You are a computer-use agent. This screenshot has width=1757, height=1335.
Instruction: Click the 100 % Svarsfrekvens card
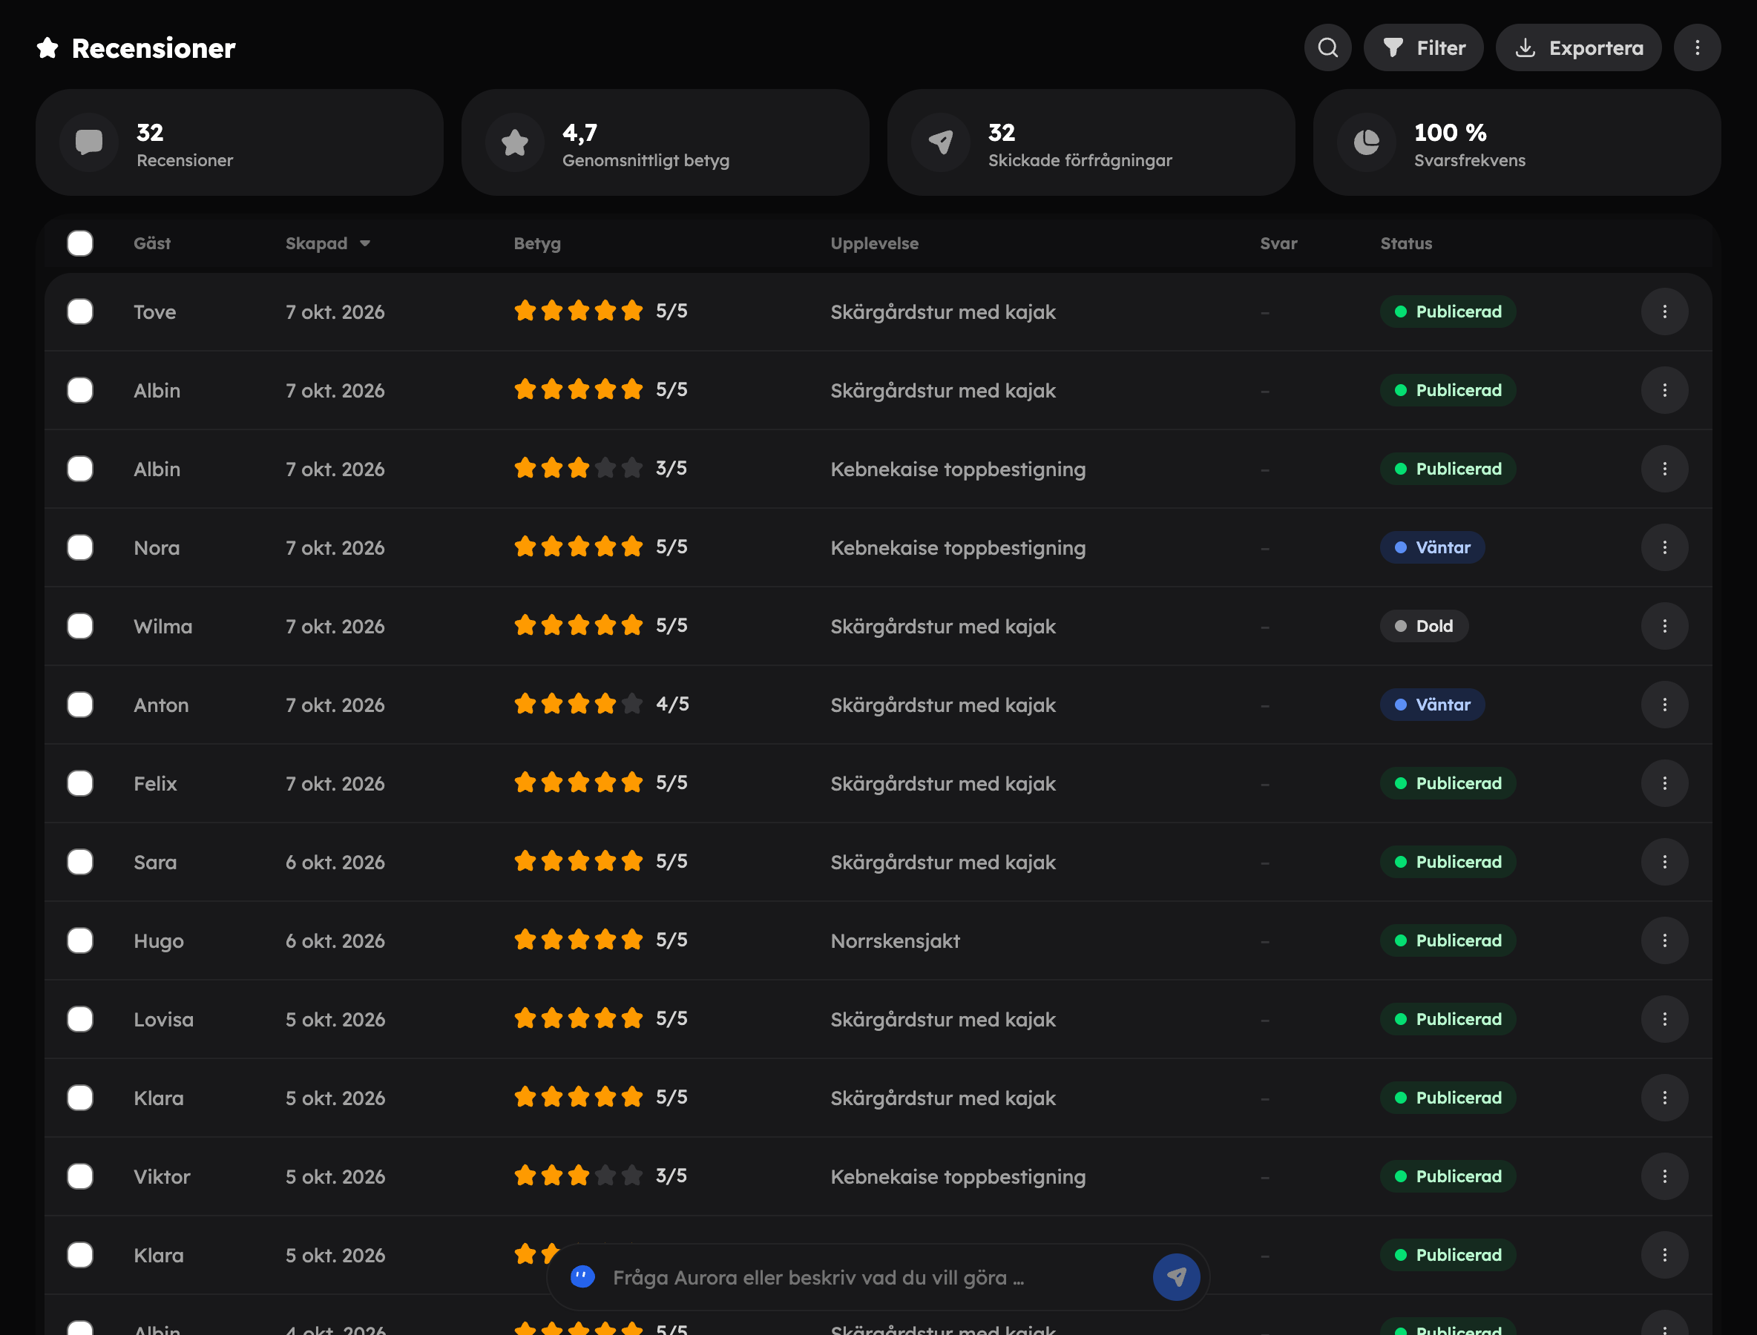1517,143
